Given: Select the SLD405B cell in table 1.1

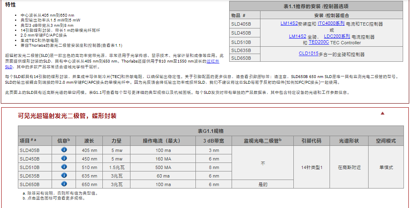Looking at the screenshot, I should (x=241, y=24).
